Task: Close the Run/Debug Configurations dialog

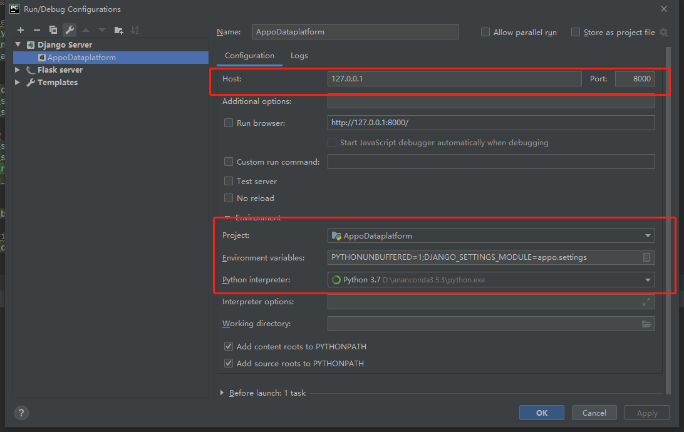Action: 664,9
